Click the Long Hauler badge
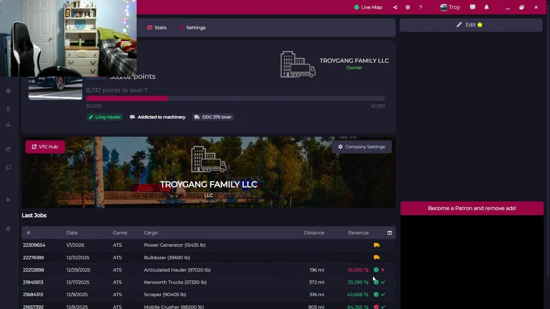This screenshot has height=309, width=550. click(104, 117)
